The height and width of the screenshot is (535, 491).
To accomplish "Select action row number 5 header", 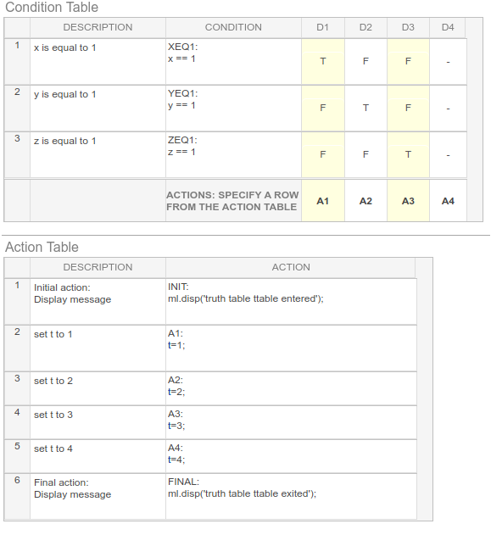I will click(17, 456).
